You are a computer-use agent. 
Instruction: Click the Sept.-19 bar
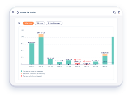(x=59, y=63)
